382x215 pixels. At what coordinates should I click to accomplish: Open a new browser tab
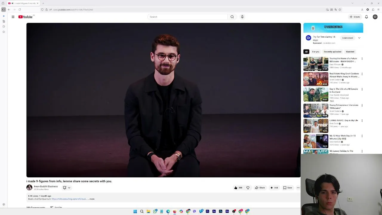[43, 3]
